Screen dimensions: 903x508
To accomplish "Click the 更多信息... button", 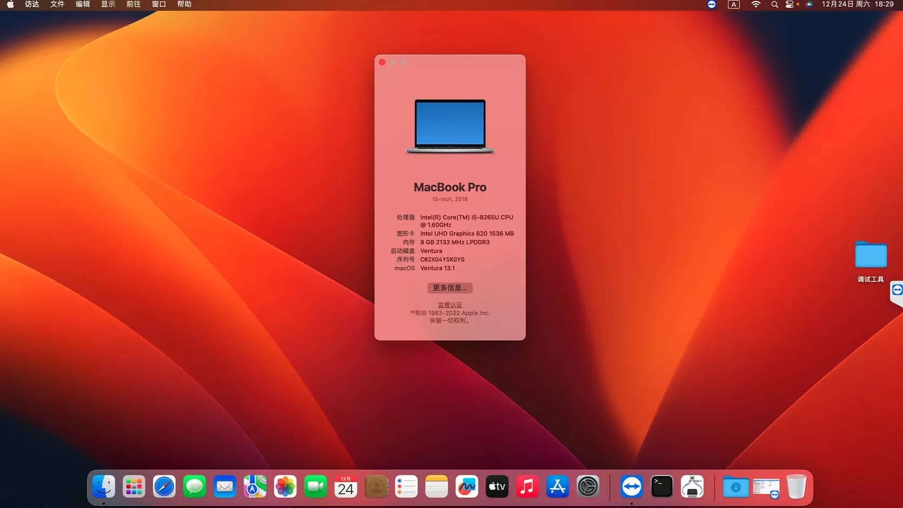I will pyautogui.click(x=450, y=288).
